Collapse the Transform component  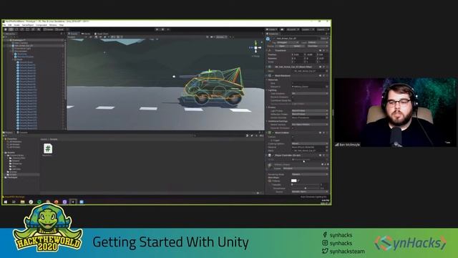point(267,50)
